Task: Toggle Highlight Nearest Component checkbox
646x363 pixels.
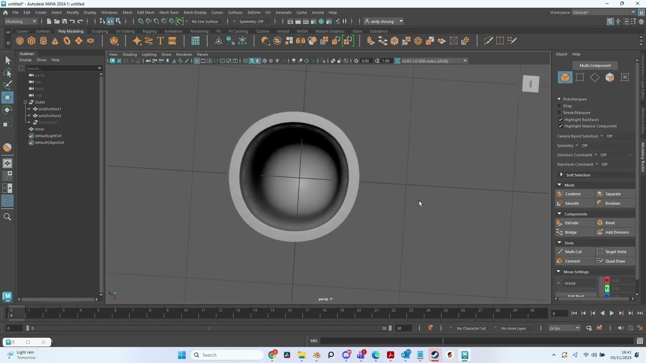Action: tap(560, 126)
